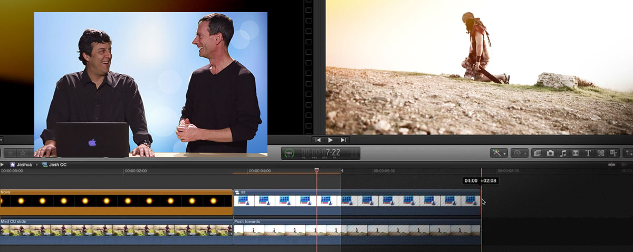Open the Enhancements magic wand menu

(498, 153)
